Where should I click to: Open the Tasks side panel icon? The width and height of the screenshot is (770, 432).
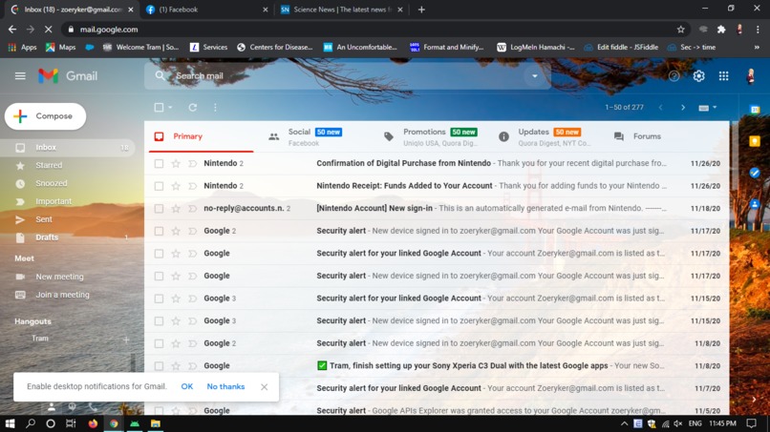(x=755, y=173)
